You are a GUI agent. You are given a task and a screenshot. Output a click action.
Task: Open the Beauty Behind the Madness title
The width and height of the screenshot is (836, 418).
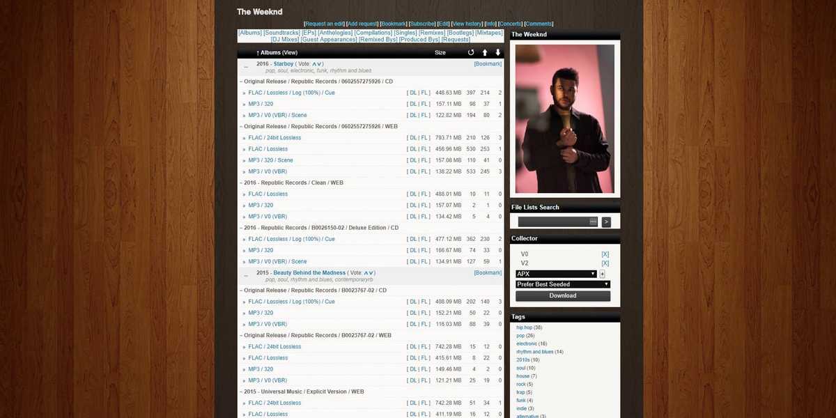coord(309,273)
